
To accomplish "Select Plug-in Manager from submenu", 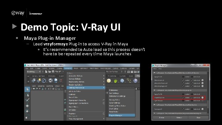I will coord(122,115).
